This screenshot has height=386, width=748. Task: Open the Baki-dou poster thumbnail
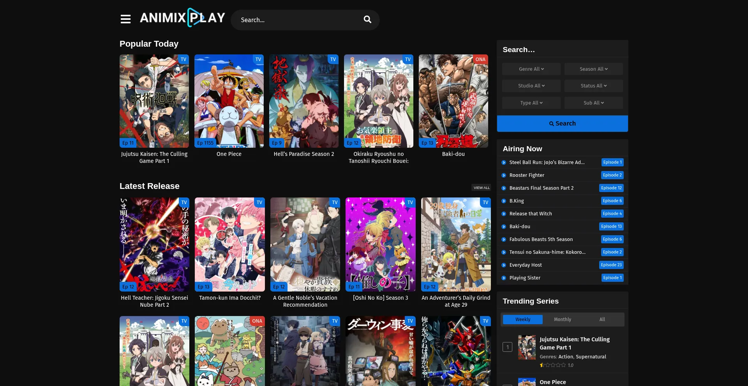click(x=453, y=101)
